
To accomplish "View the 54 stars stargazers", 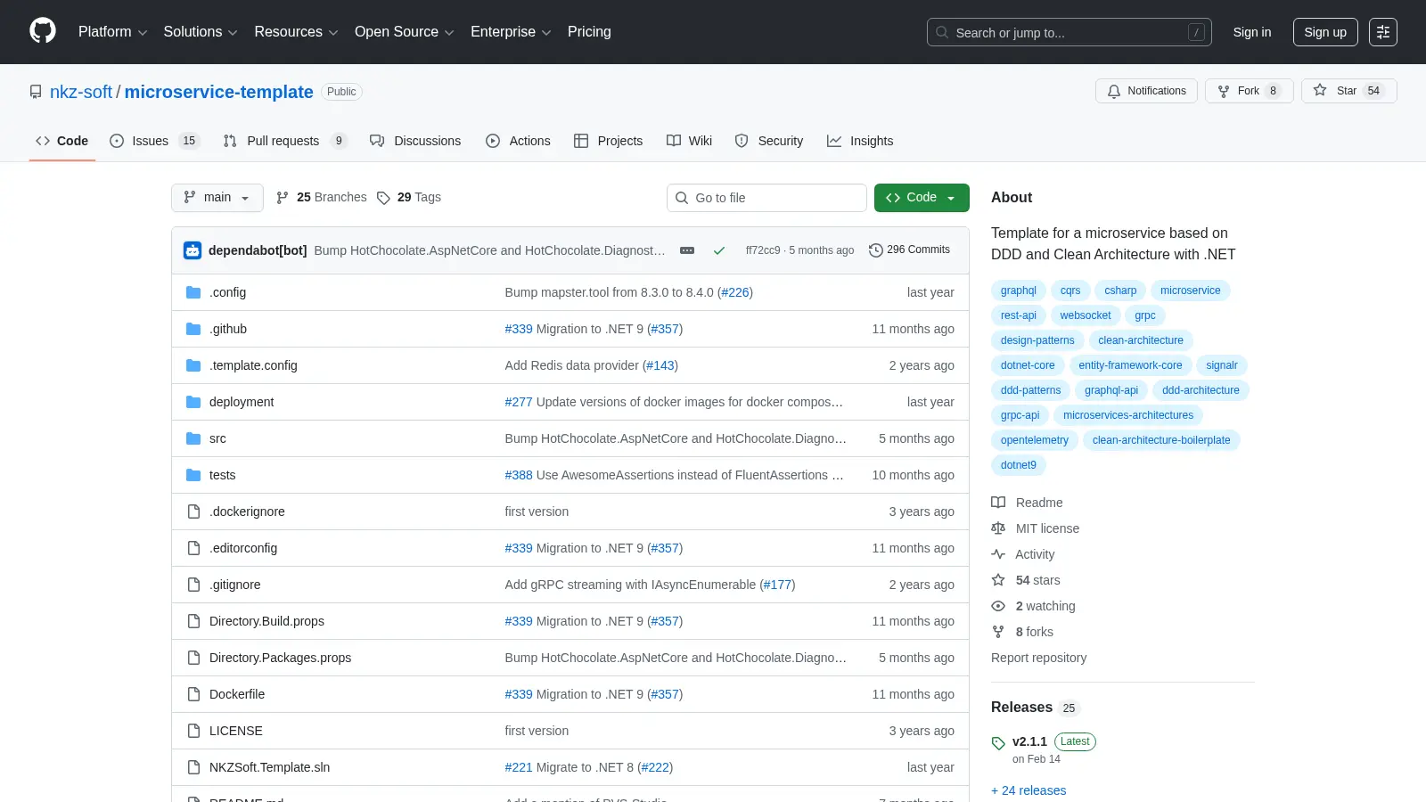I will click(x=1026, y=580).
